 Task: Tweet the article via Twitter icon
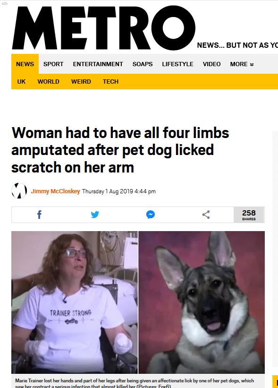(x=95, y=215)
